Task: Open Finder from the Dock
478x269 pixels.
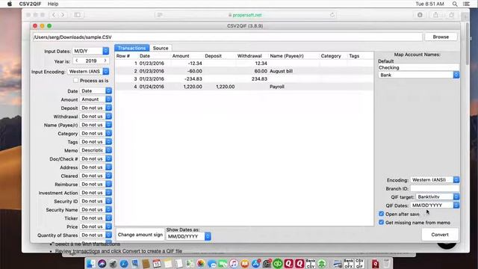Action: [x=90, y=264]
